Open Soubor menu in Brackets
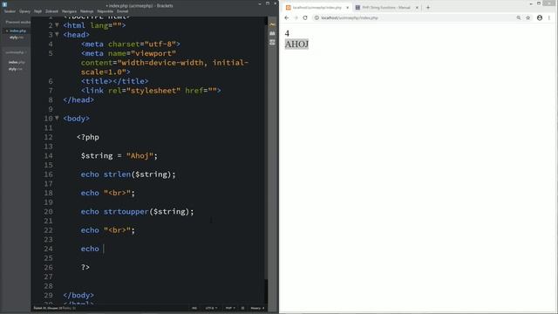Image resolution: width=558 pixels, height=314 pixels. (10, 11)
